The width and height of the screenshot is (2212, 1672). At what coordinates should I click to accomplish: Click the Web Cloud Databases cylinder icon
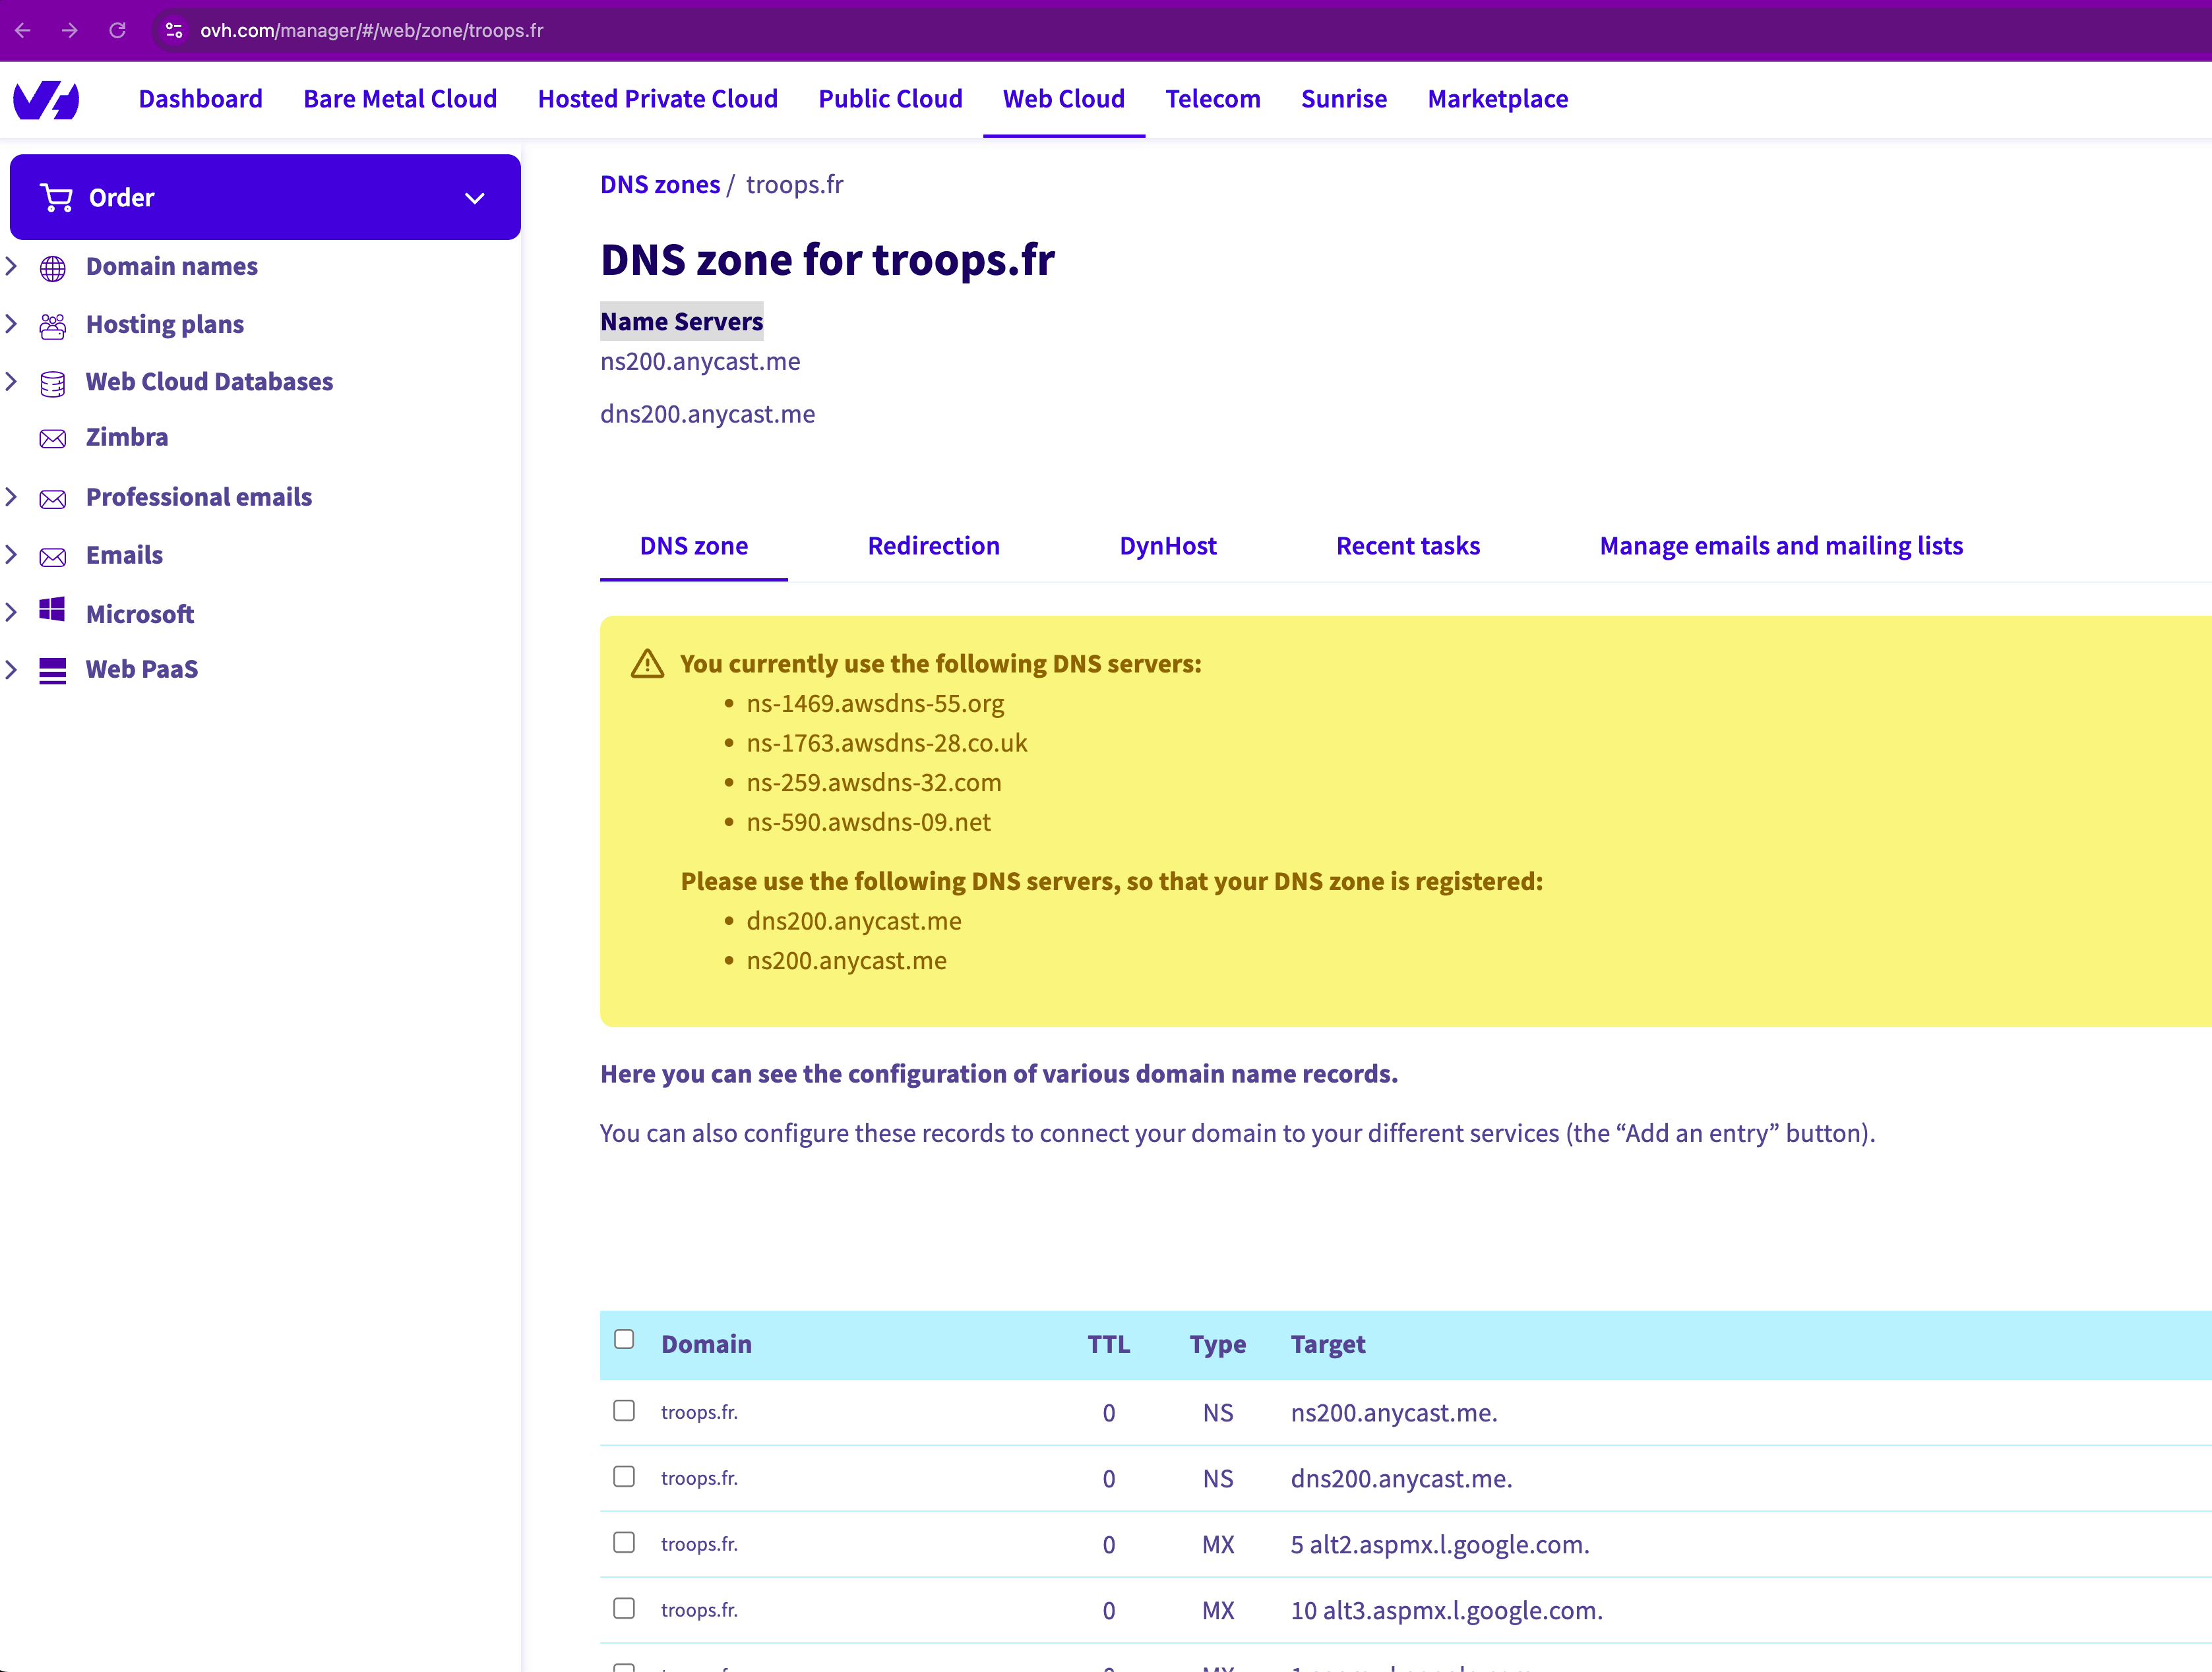tap(52, 383)
